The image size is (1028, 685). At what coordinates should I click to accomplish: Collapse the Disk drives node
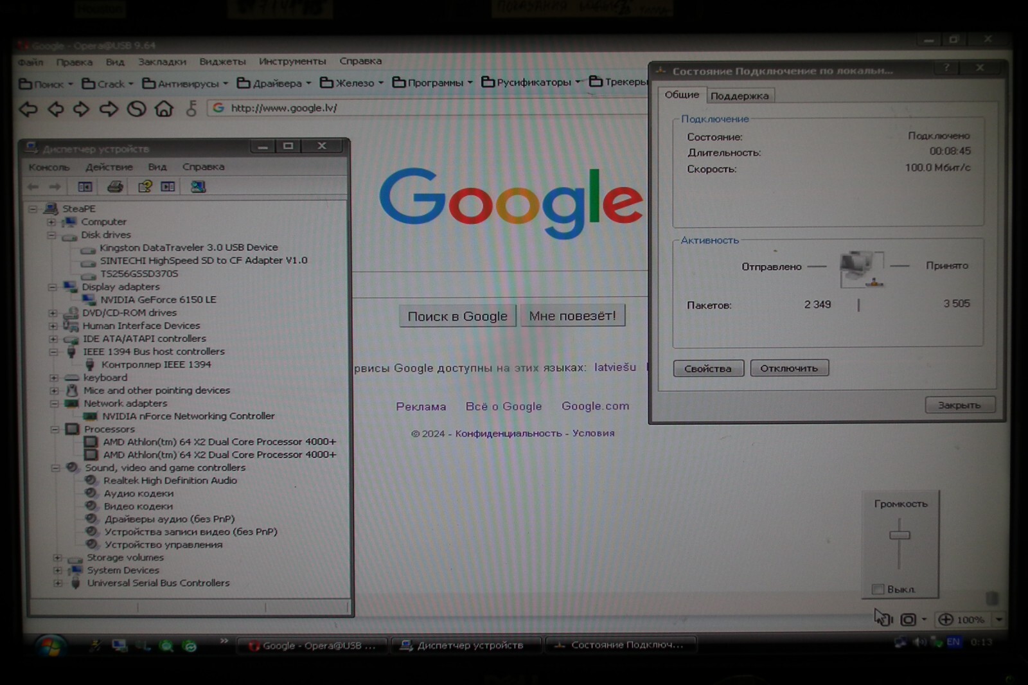[51, 235]
